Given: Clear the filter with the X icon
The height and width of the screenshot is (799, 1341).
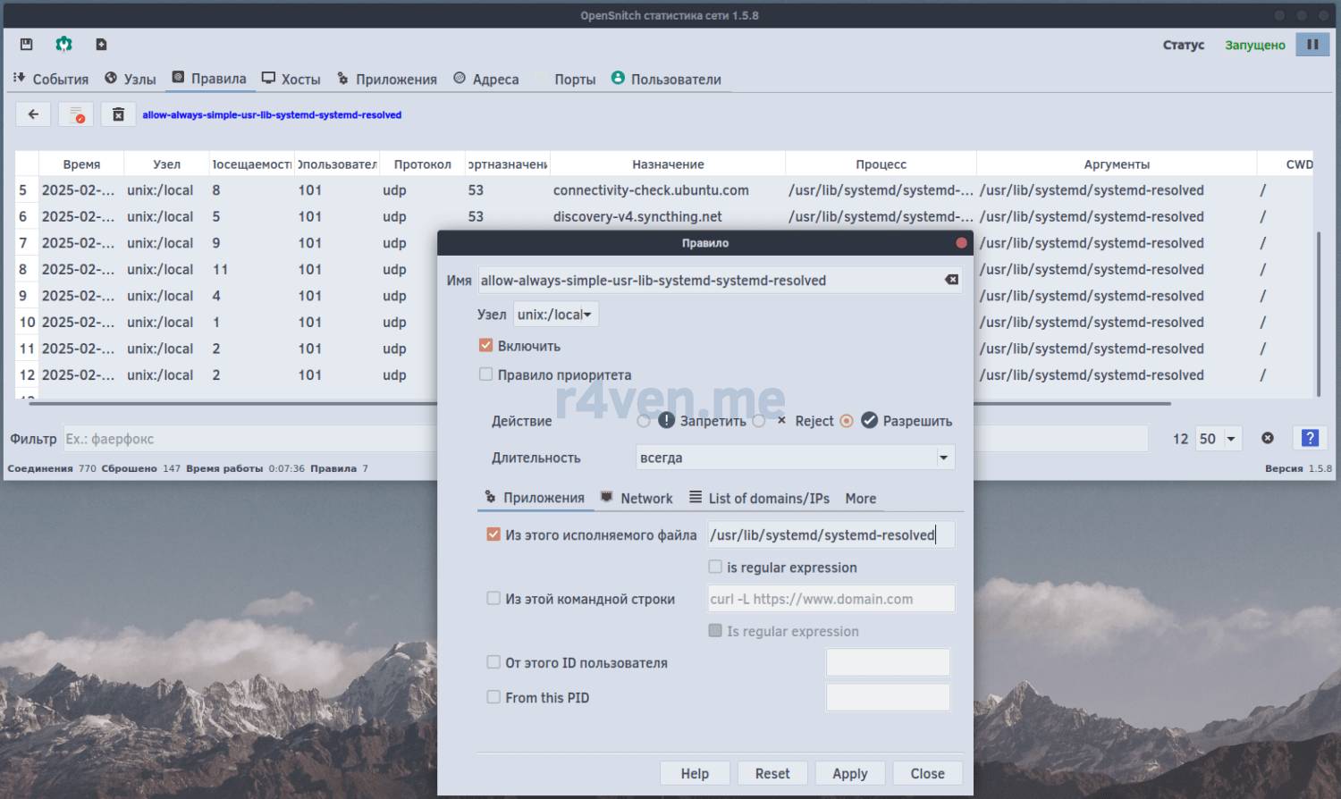Looking at the screenshot, I should pyautogui.click(x=1267, y=438).
